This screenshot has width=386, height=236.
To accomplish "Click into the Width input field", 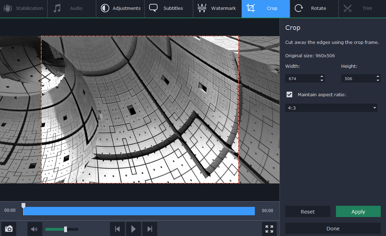I will click(x=301, y=79).
